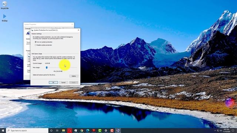Open the Windows Start menu
237x133 pixels.
tap(3, 130)
